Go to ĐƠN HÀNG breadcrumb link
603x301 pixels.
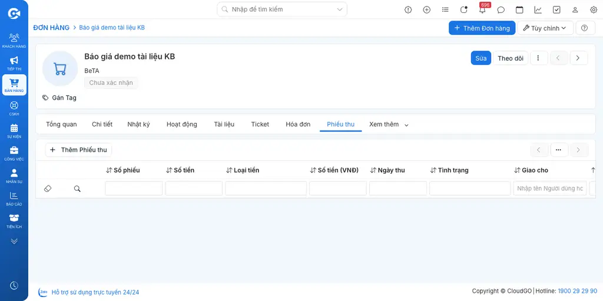tap(51, 28)
